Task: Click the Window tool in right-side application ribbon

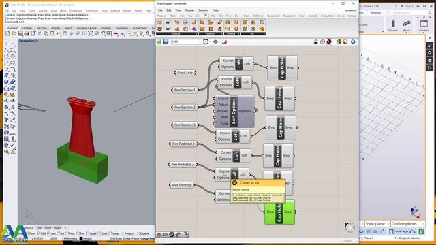Action: click(x=424, y=25)
